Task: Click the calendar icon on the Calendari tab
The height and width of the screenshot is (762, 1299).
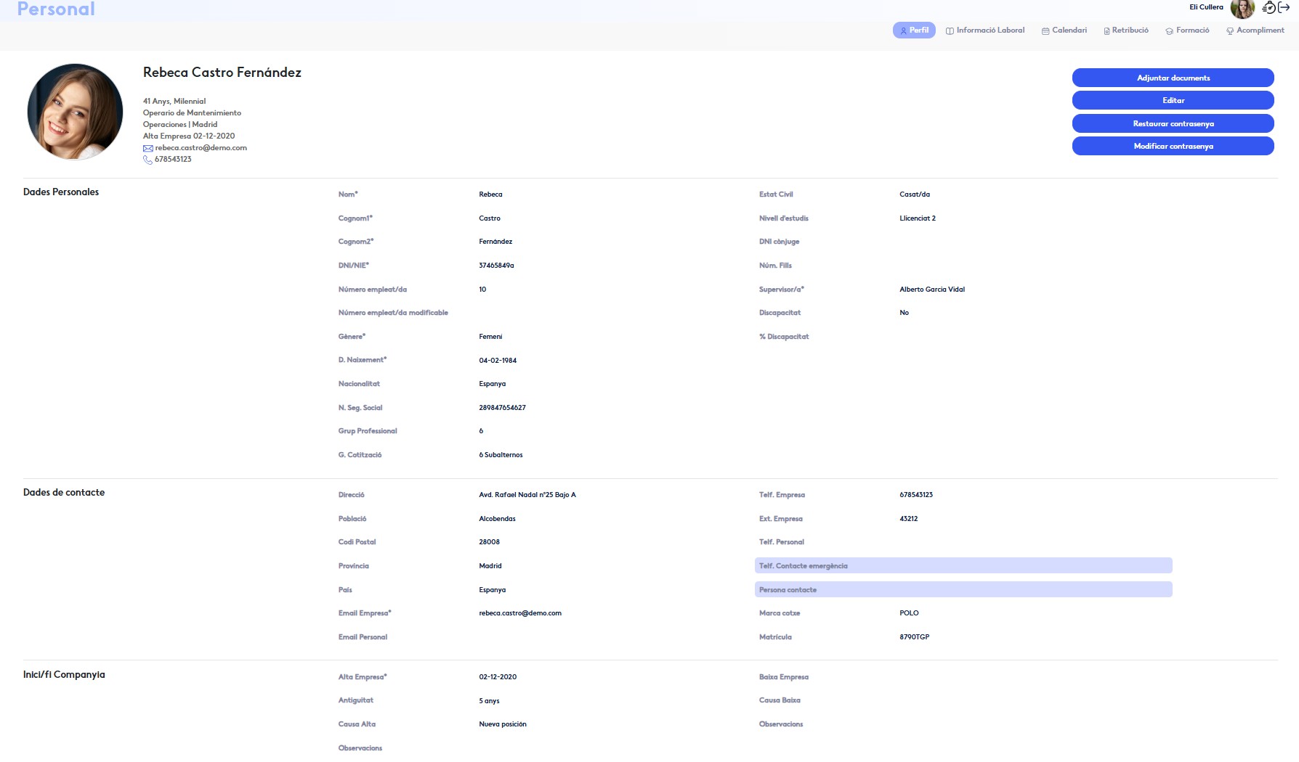Action: click(1045, 31)
